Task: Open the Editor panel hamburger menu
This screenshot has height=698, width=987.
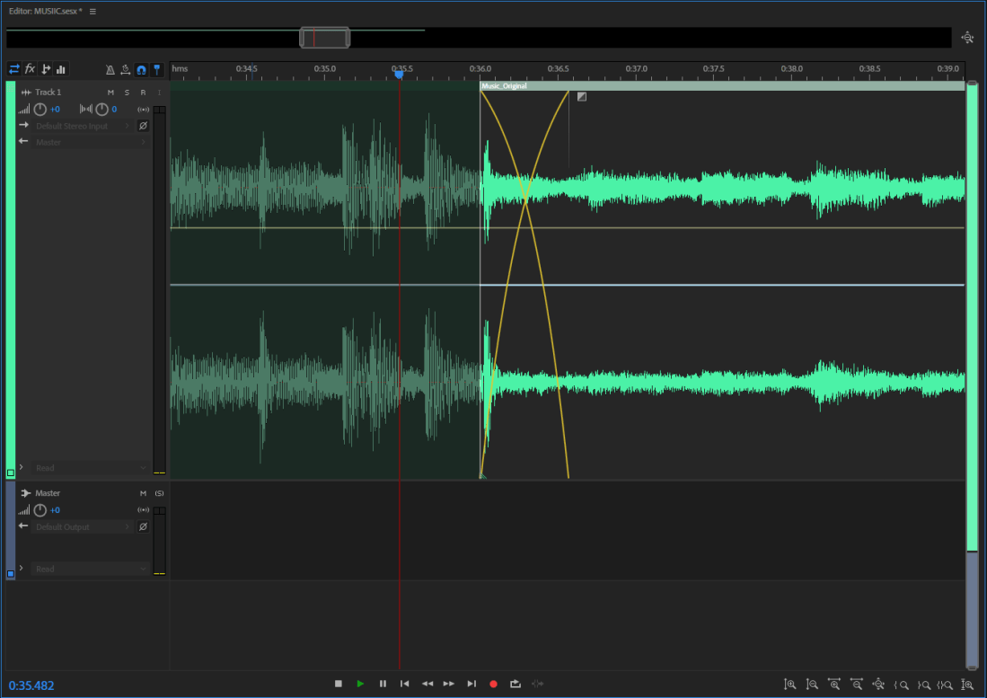Action: click(x=93, y=12)
